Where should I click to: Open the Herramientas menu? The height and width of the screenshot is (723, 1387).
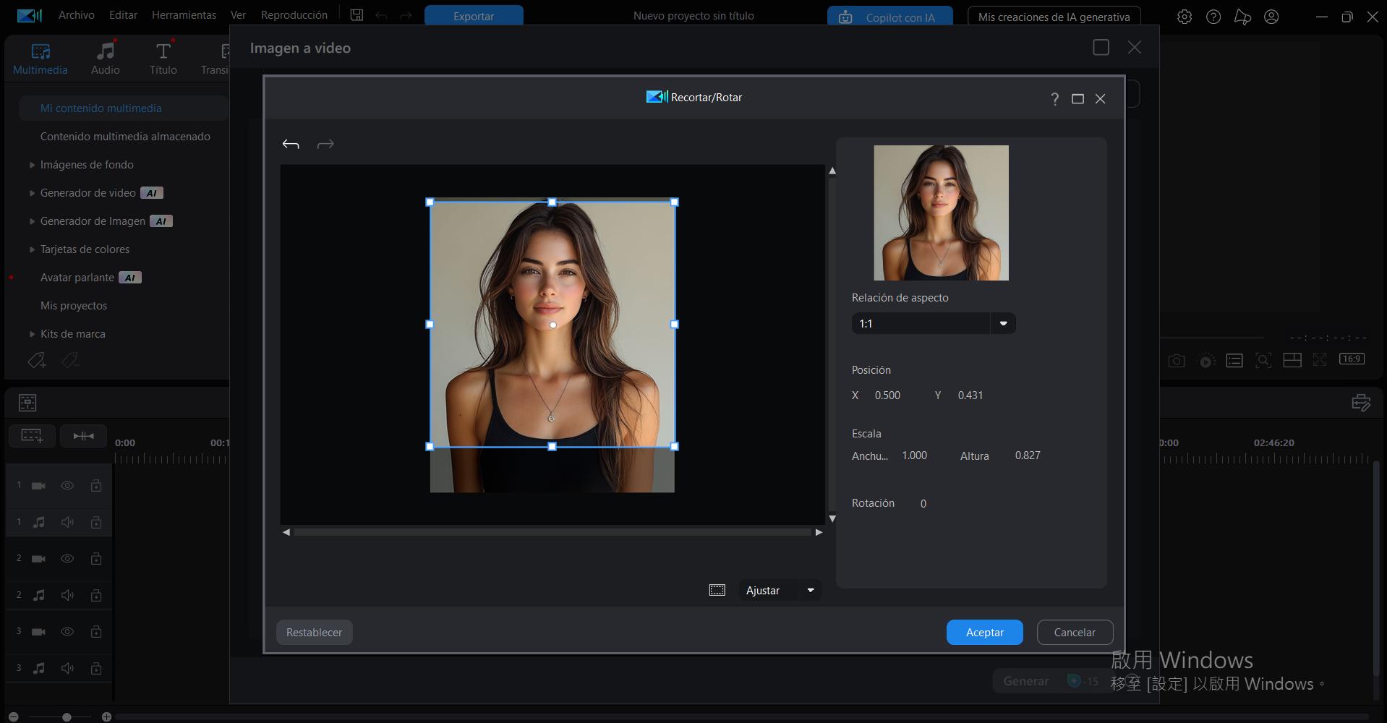coord(183,14)
